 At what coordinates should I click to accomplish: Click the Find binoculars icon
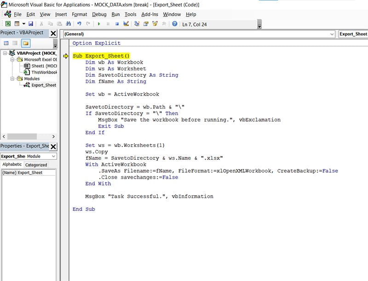[x=69, y=23]
